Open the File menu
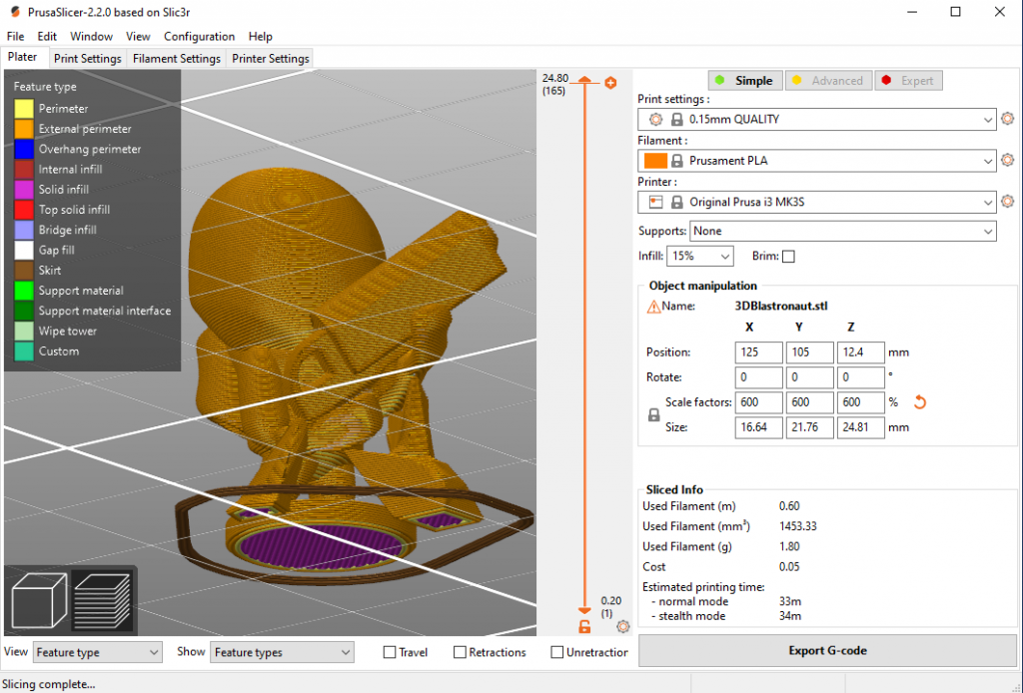This screenshot has width=1023, height=693. click(x=15, y=37)
